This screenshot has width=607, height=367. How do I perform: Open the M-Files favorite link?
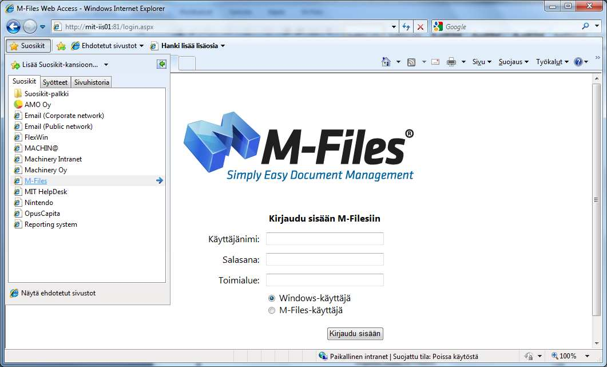[x=35, y=180]
